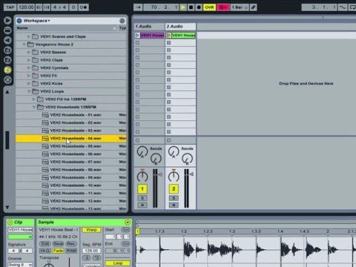
Task: Open File Browser 1 sidebar icon
Action: click(7, 50)
